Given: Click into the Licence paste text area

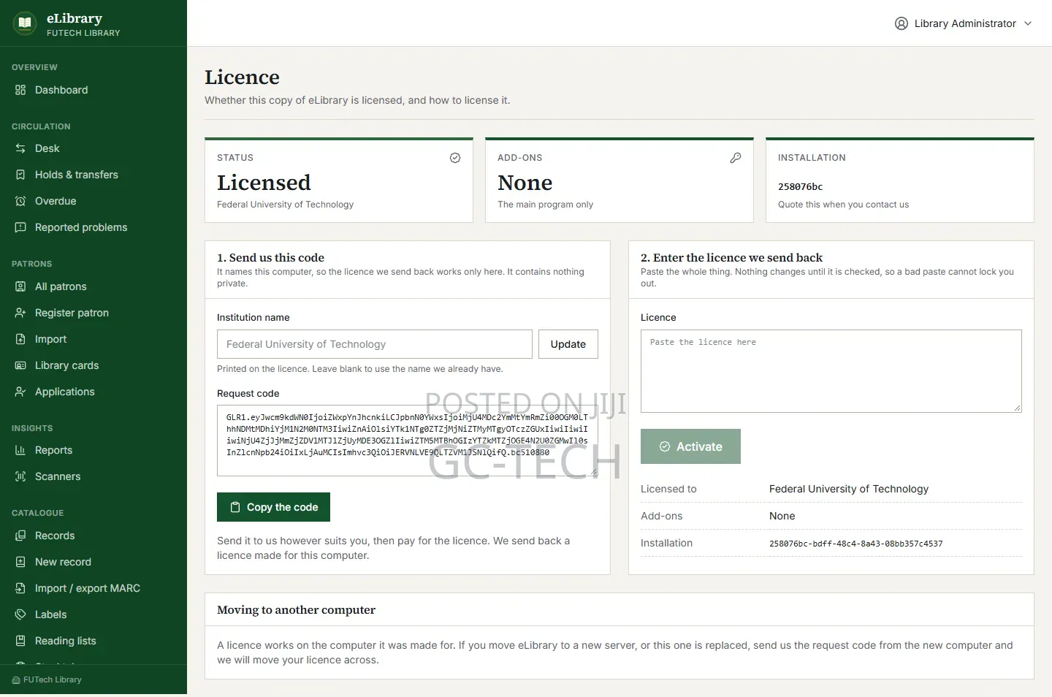Looking at the screenshot, I should pyautogui.click(x=831, y=371).
